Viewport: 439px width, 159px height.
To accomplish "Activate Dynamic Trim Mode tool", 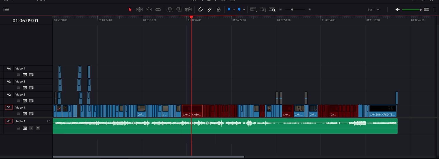I will point(149,9).
